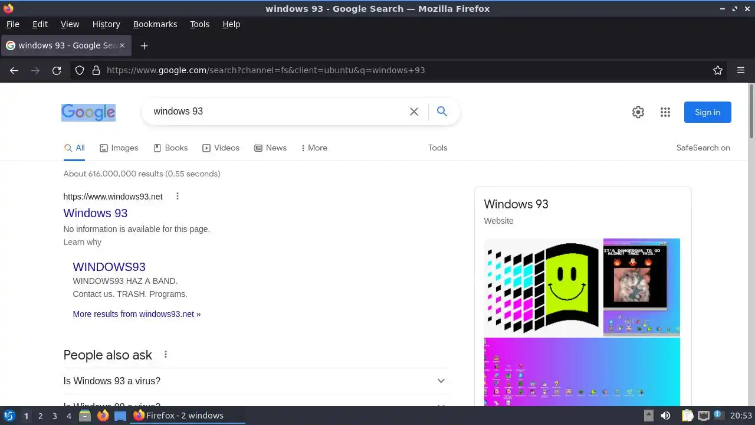This screenshot has height=425, width=755.
Task: Launch file manager from taskbar
Action: pos(85,416)
